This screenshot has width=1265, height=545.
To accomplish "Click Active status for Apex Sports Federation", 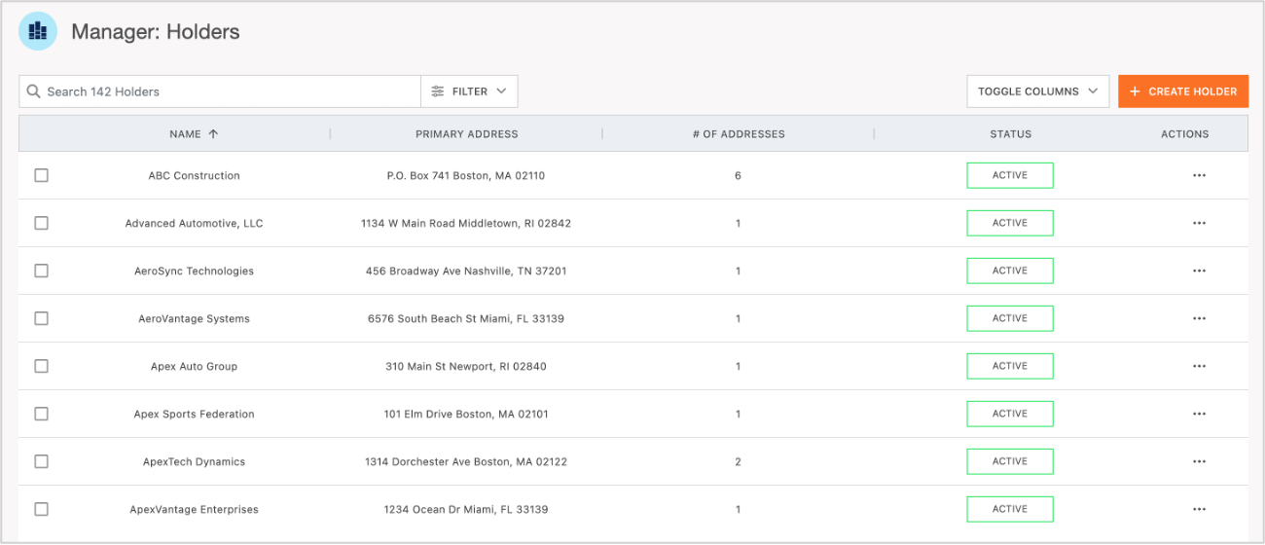I will click(x=1010, y=414).
